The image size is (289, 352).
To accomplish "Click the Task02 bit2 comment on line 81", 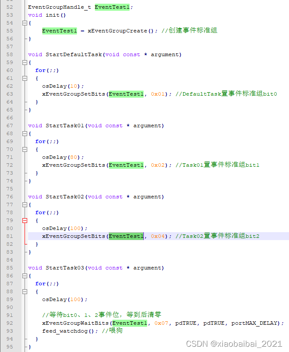I will click(218, 236).
